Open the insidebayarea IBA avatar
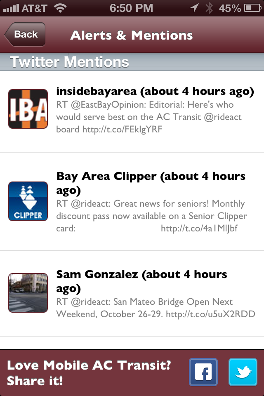This screenshot has height=396, width=264. 28,109
